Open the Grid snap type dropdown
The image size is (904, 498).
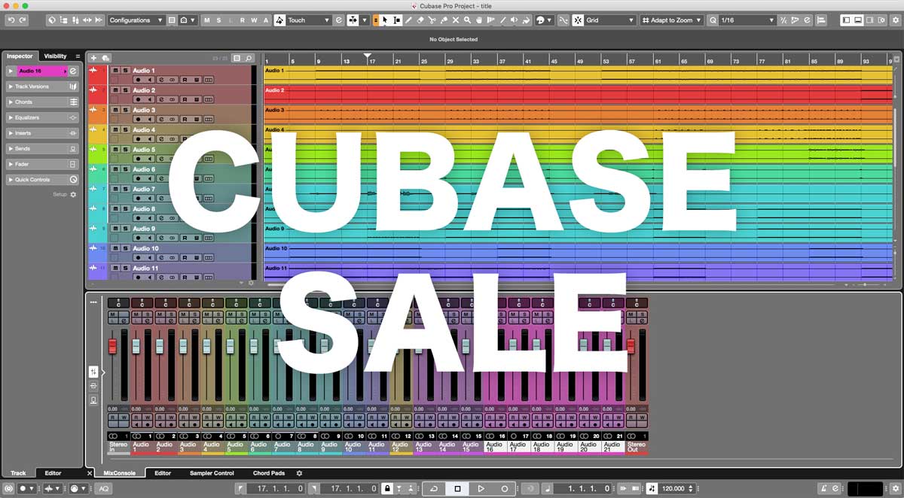coord(610,20)
